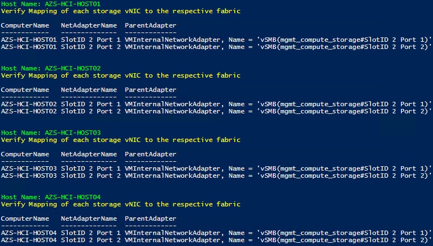Image resolution: width=433 pixels, height=246 pixels.
Task: Click HOST03 vSMB Port 2 parent adapter text
Action: click(278, 176)
